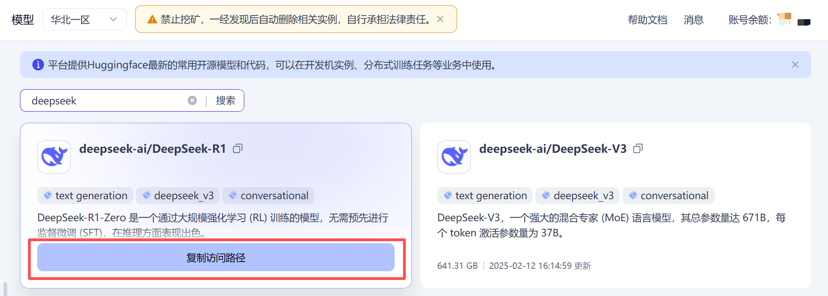Click the DeepSeek-R1 whale logo
The height and width of the screenshot is (296, 828).
click(54, 156)
